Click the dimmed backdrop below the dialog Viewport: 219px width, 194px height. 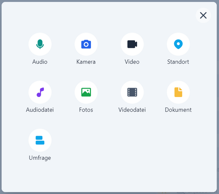[x=109, y=193]
